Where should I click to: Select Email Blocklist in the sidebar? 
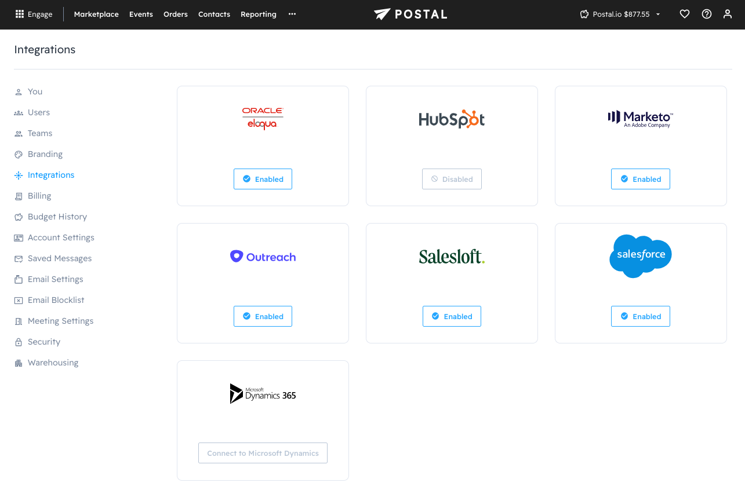(x=56, y=300)
